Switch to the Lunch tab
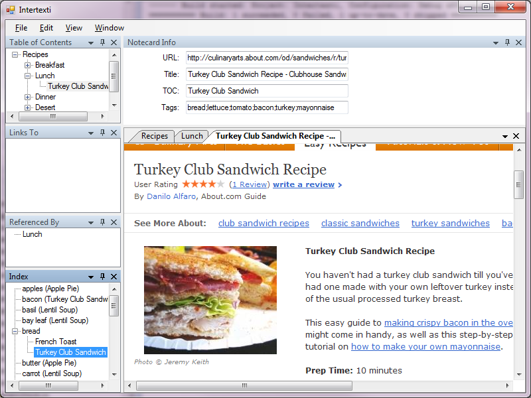The width and height of the screenshot is (531, 398). (x=192, y=136)
